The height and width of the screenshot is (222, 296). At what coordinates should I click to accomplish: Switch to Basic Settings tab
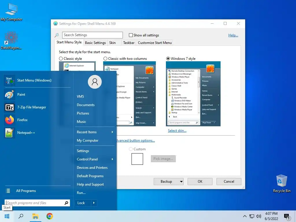tap(95, 43)
